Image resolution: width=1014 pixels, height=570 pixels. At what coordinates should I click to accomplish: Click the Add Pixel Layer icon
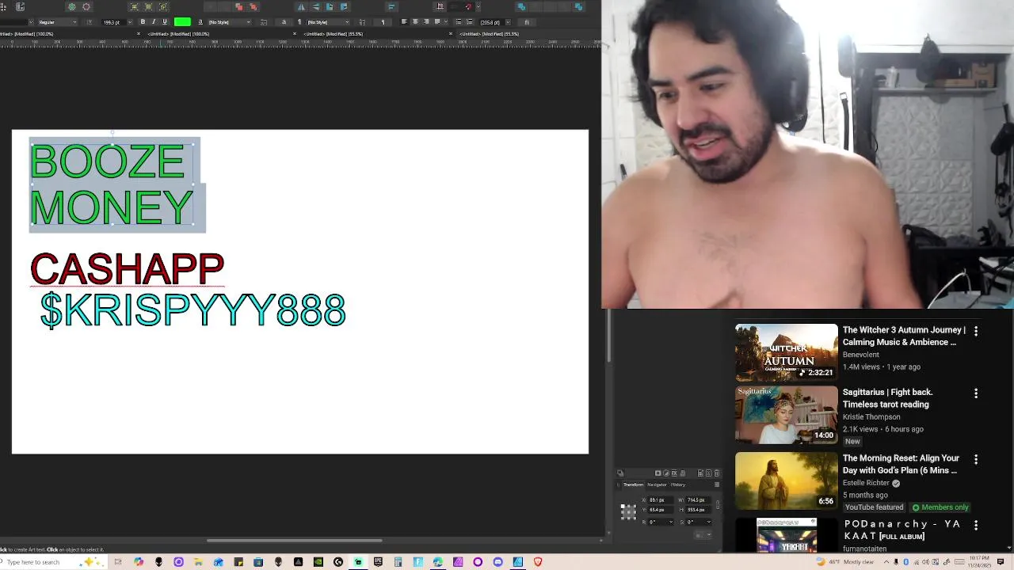(708, 473)
